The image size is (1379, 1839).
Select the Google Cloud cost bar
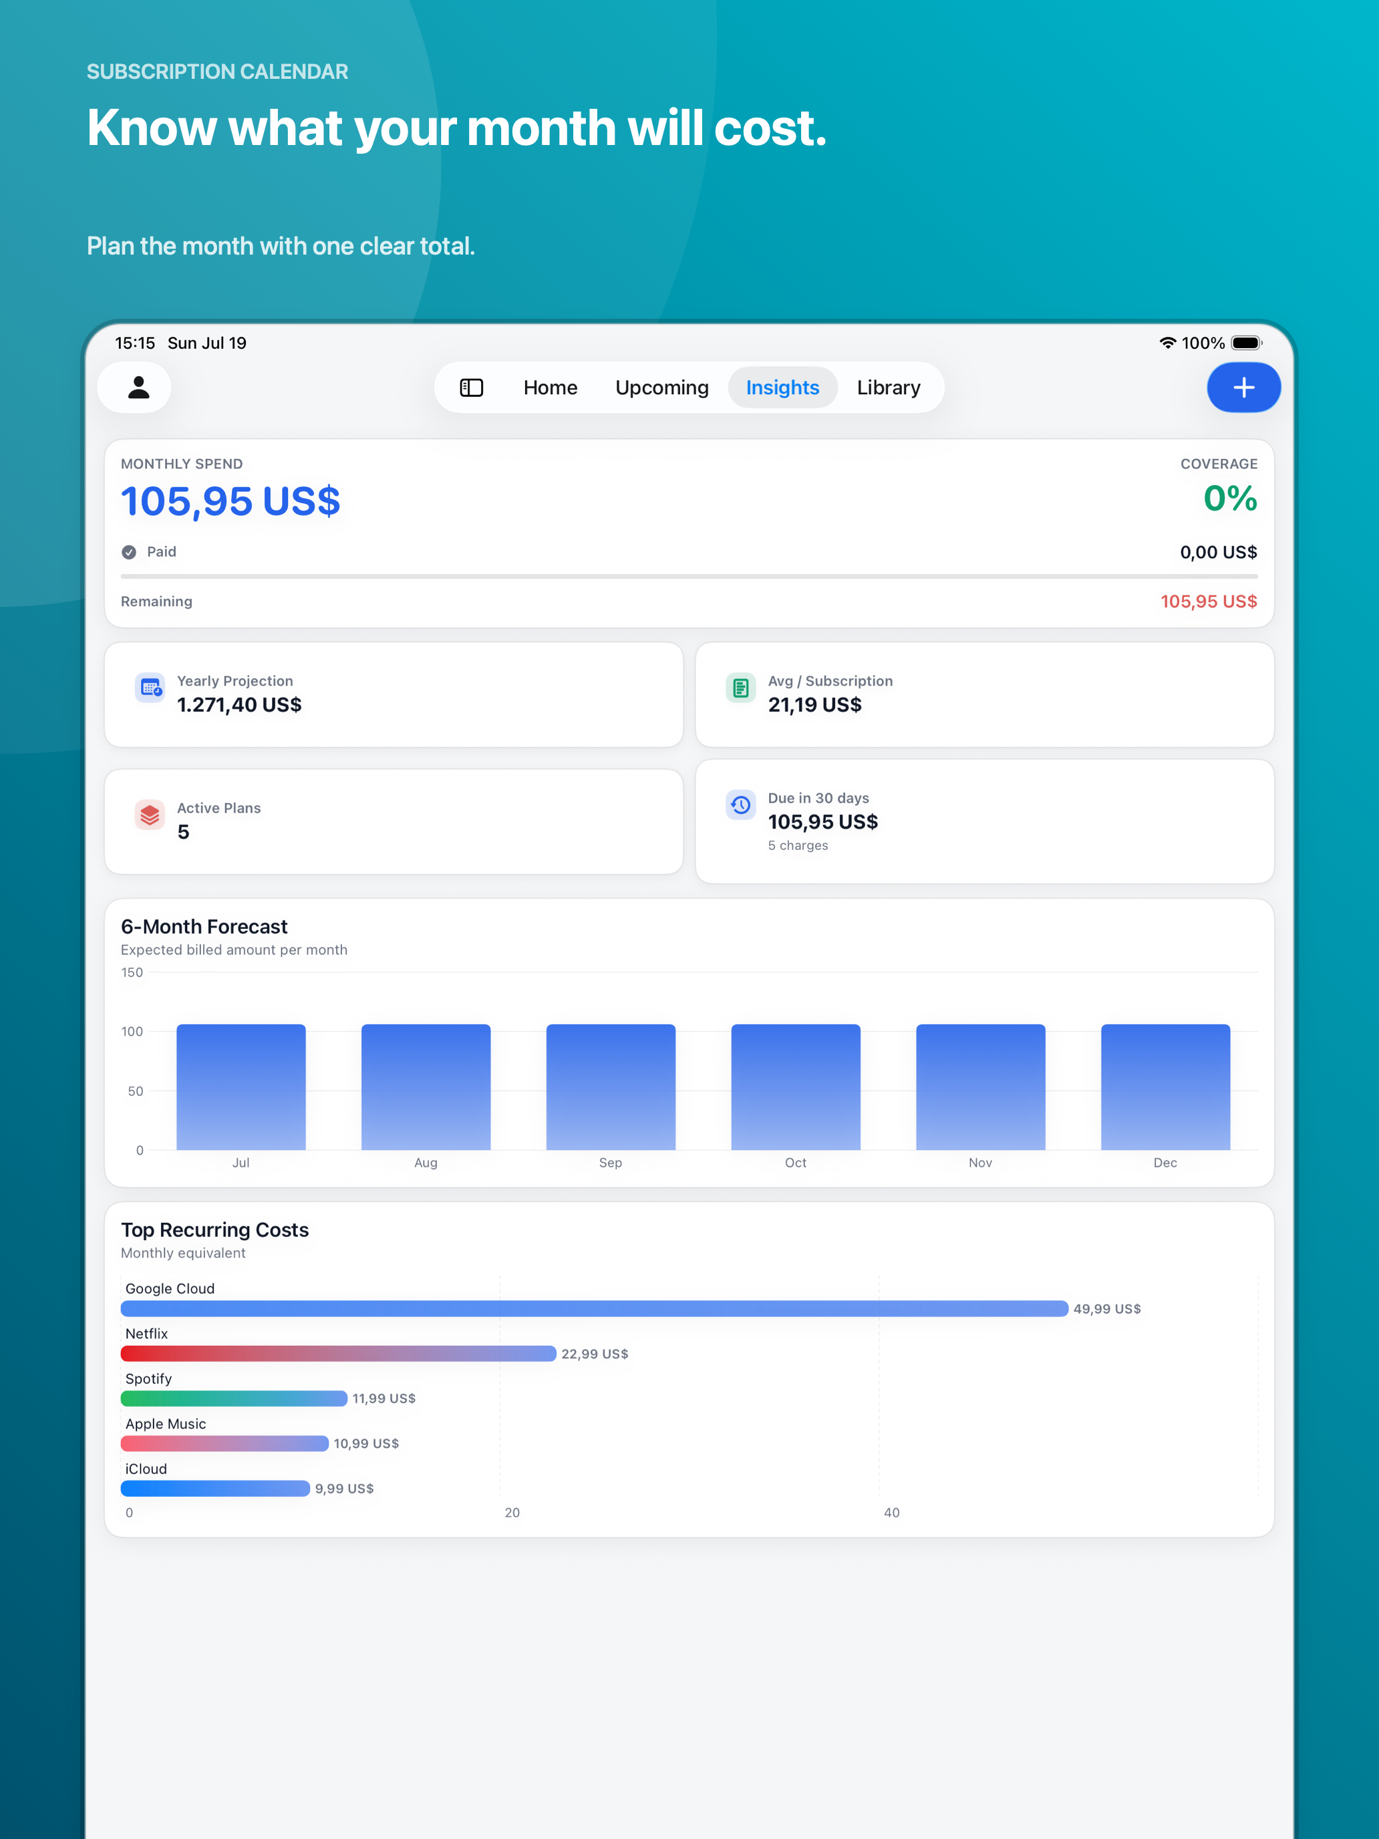[x=595, y=1308]
